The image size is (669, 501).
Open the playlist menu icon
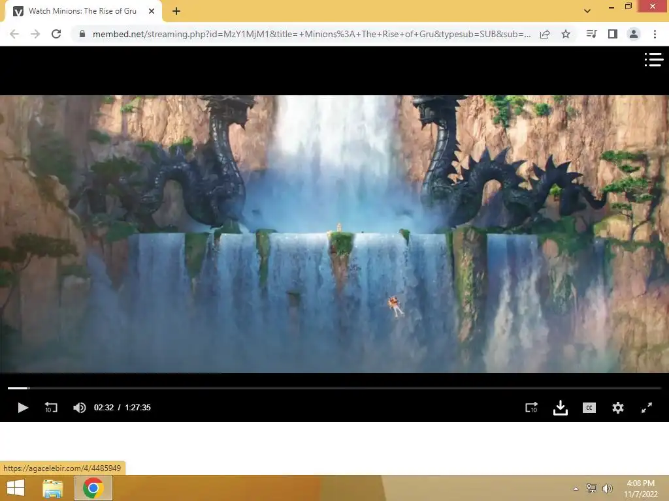point(653,59)
